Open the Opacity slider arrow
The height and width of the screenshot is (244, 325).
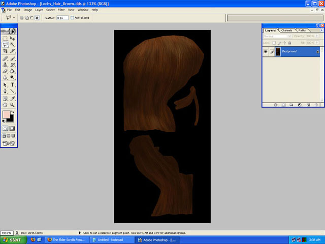(316, 36)
